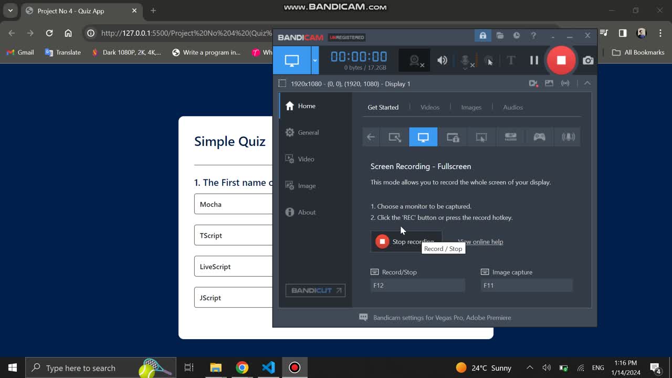The width and height of the screenshot is (672, 378).
Task: Open the View online help link
Action: [x=480, y=241]
